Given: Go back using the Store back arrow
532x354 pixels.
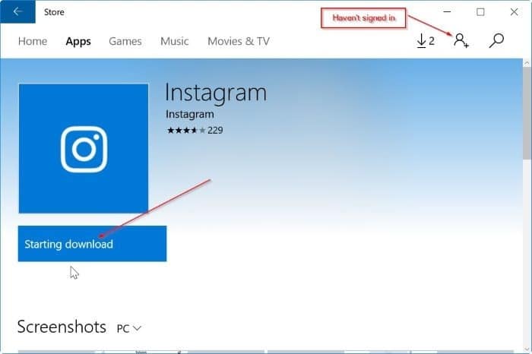Looking at the screenshot, I should point(17,11).
